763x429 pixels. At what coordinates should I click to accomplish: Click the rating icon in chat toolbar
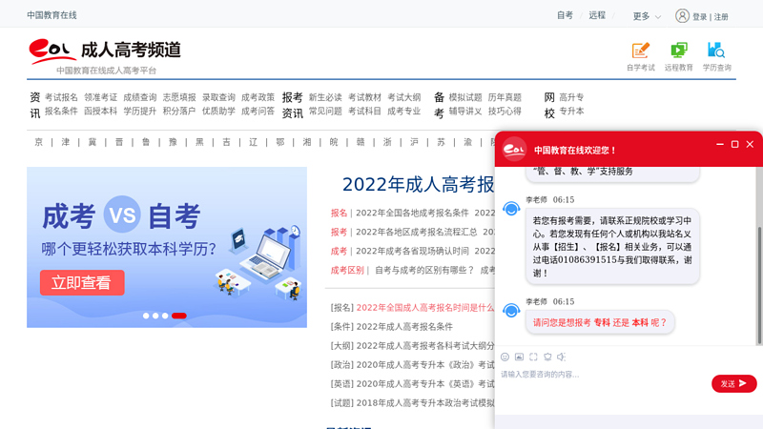pyautogui.click(x=547, y=357)
